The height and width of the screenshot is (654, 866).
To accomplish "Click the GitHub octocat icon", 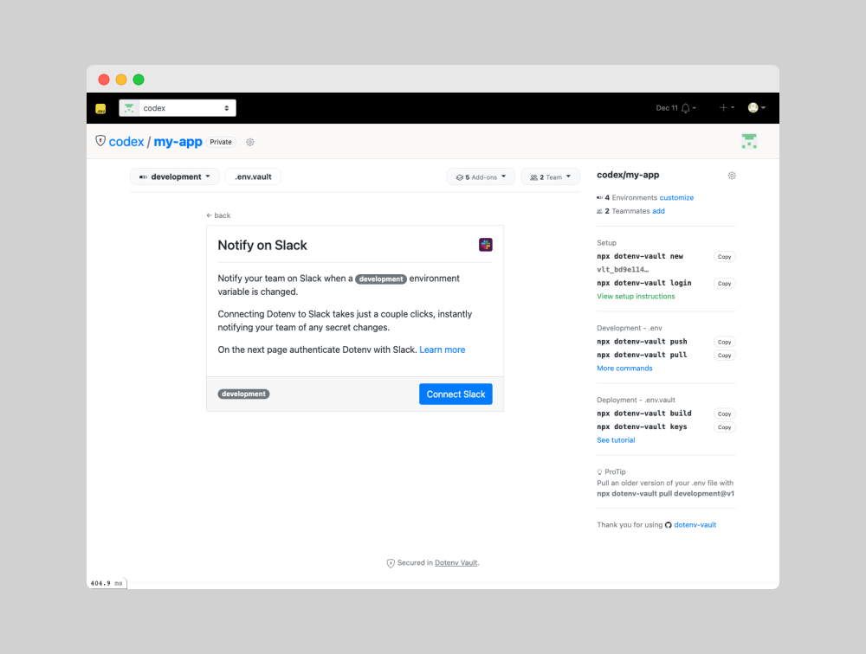I will point(669,525).
